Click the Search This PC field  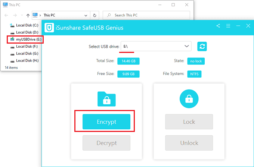click(146, 15)
